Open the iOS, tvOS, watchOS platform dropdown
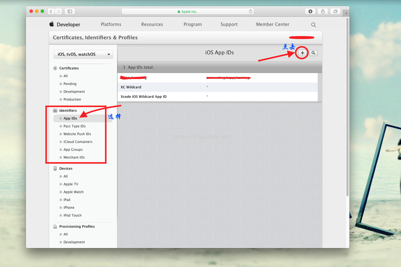 (x=83, y=54)
